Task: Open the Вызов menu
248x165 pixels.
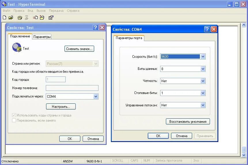Action: click(x=41, y=11)
